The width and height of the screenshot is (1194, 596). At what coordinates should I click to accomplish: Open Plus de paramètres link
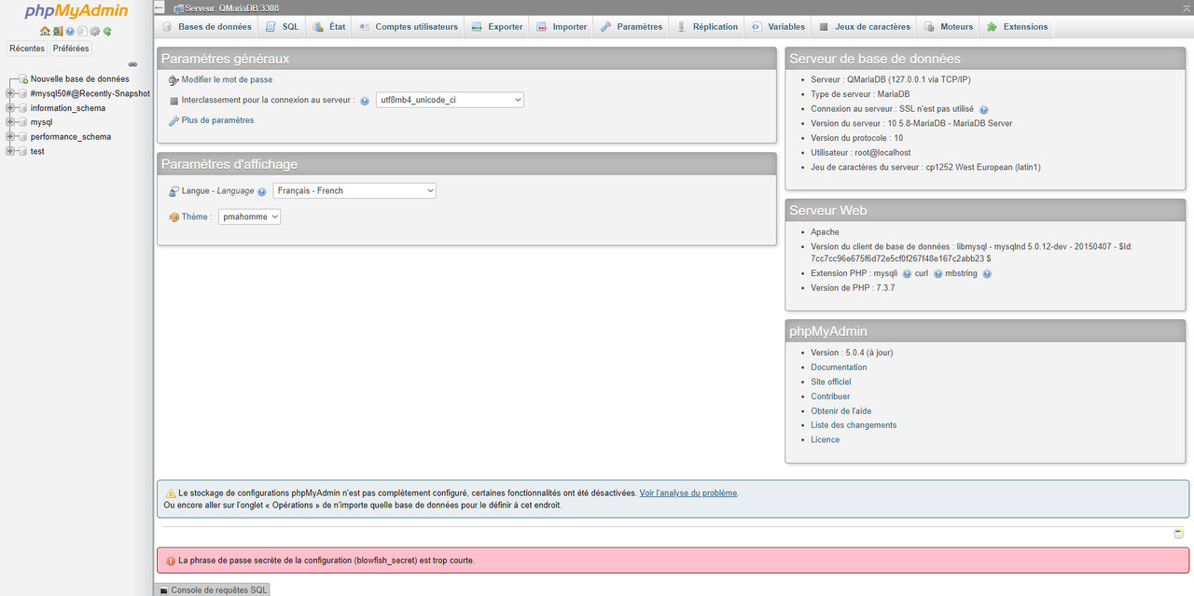coord(217,120)
